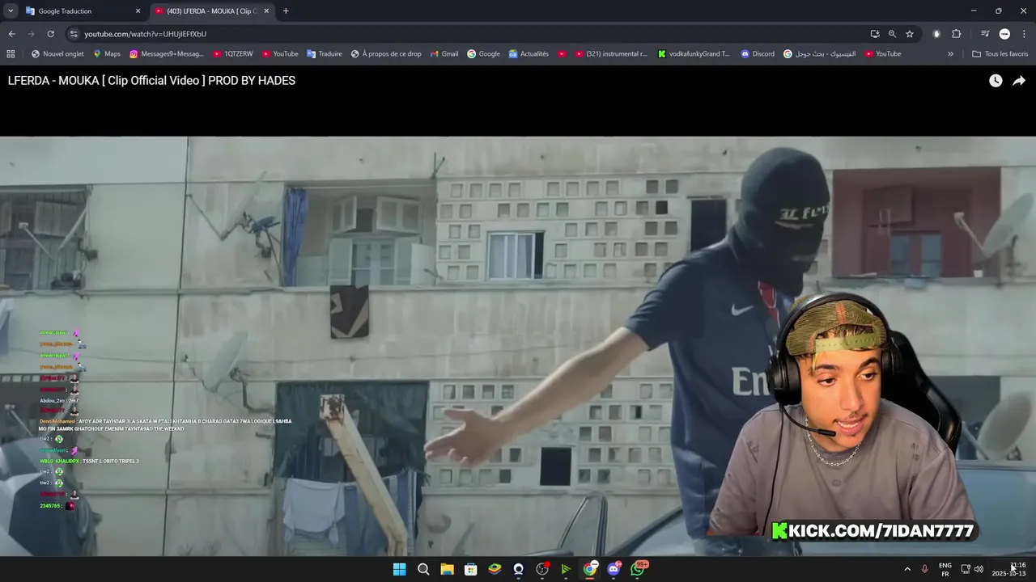1036x582 pixels.
Task: Open the Extensions puzzle-piece menu
Action: (956, 34)
